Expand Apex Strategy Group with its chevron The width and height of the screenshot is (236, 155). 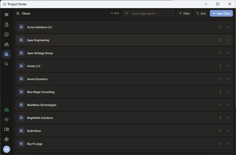coord(228,53)
